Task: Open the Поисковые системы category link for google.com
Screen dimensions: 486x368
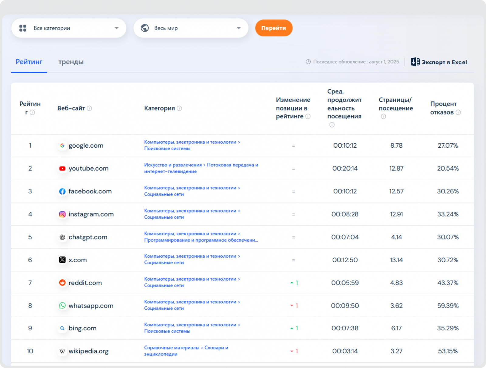Action: pyautogui.click(x=167, y=149)
